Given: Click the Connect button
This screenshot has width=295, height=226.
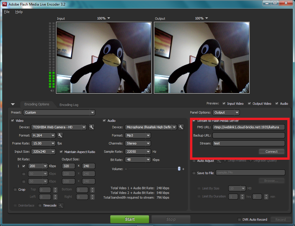Looking at the screenshot, I should (x=271, y=152).
